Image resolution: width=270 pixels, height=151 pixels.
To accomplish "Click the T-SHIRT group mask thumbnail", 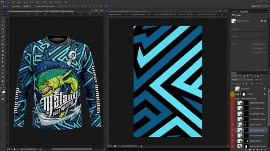I will pos(244,94).
